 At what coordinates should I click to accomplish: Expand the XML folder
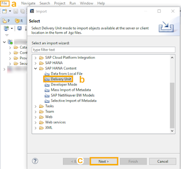click(x=36, y=128)
